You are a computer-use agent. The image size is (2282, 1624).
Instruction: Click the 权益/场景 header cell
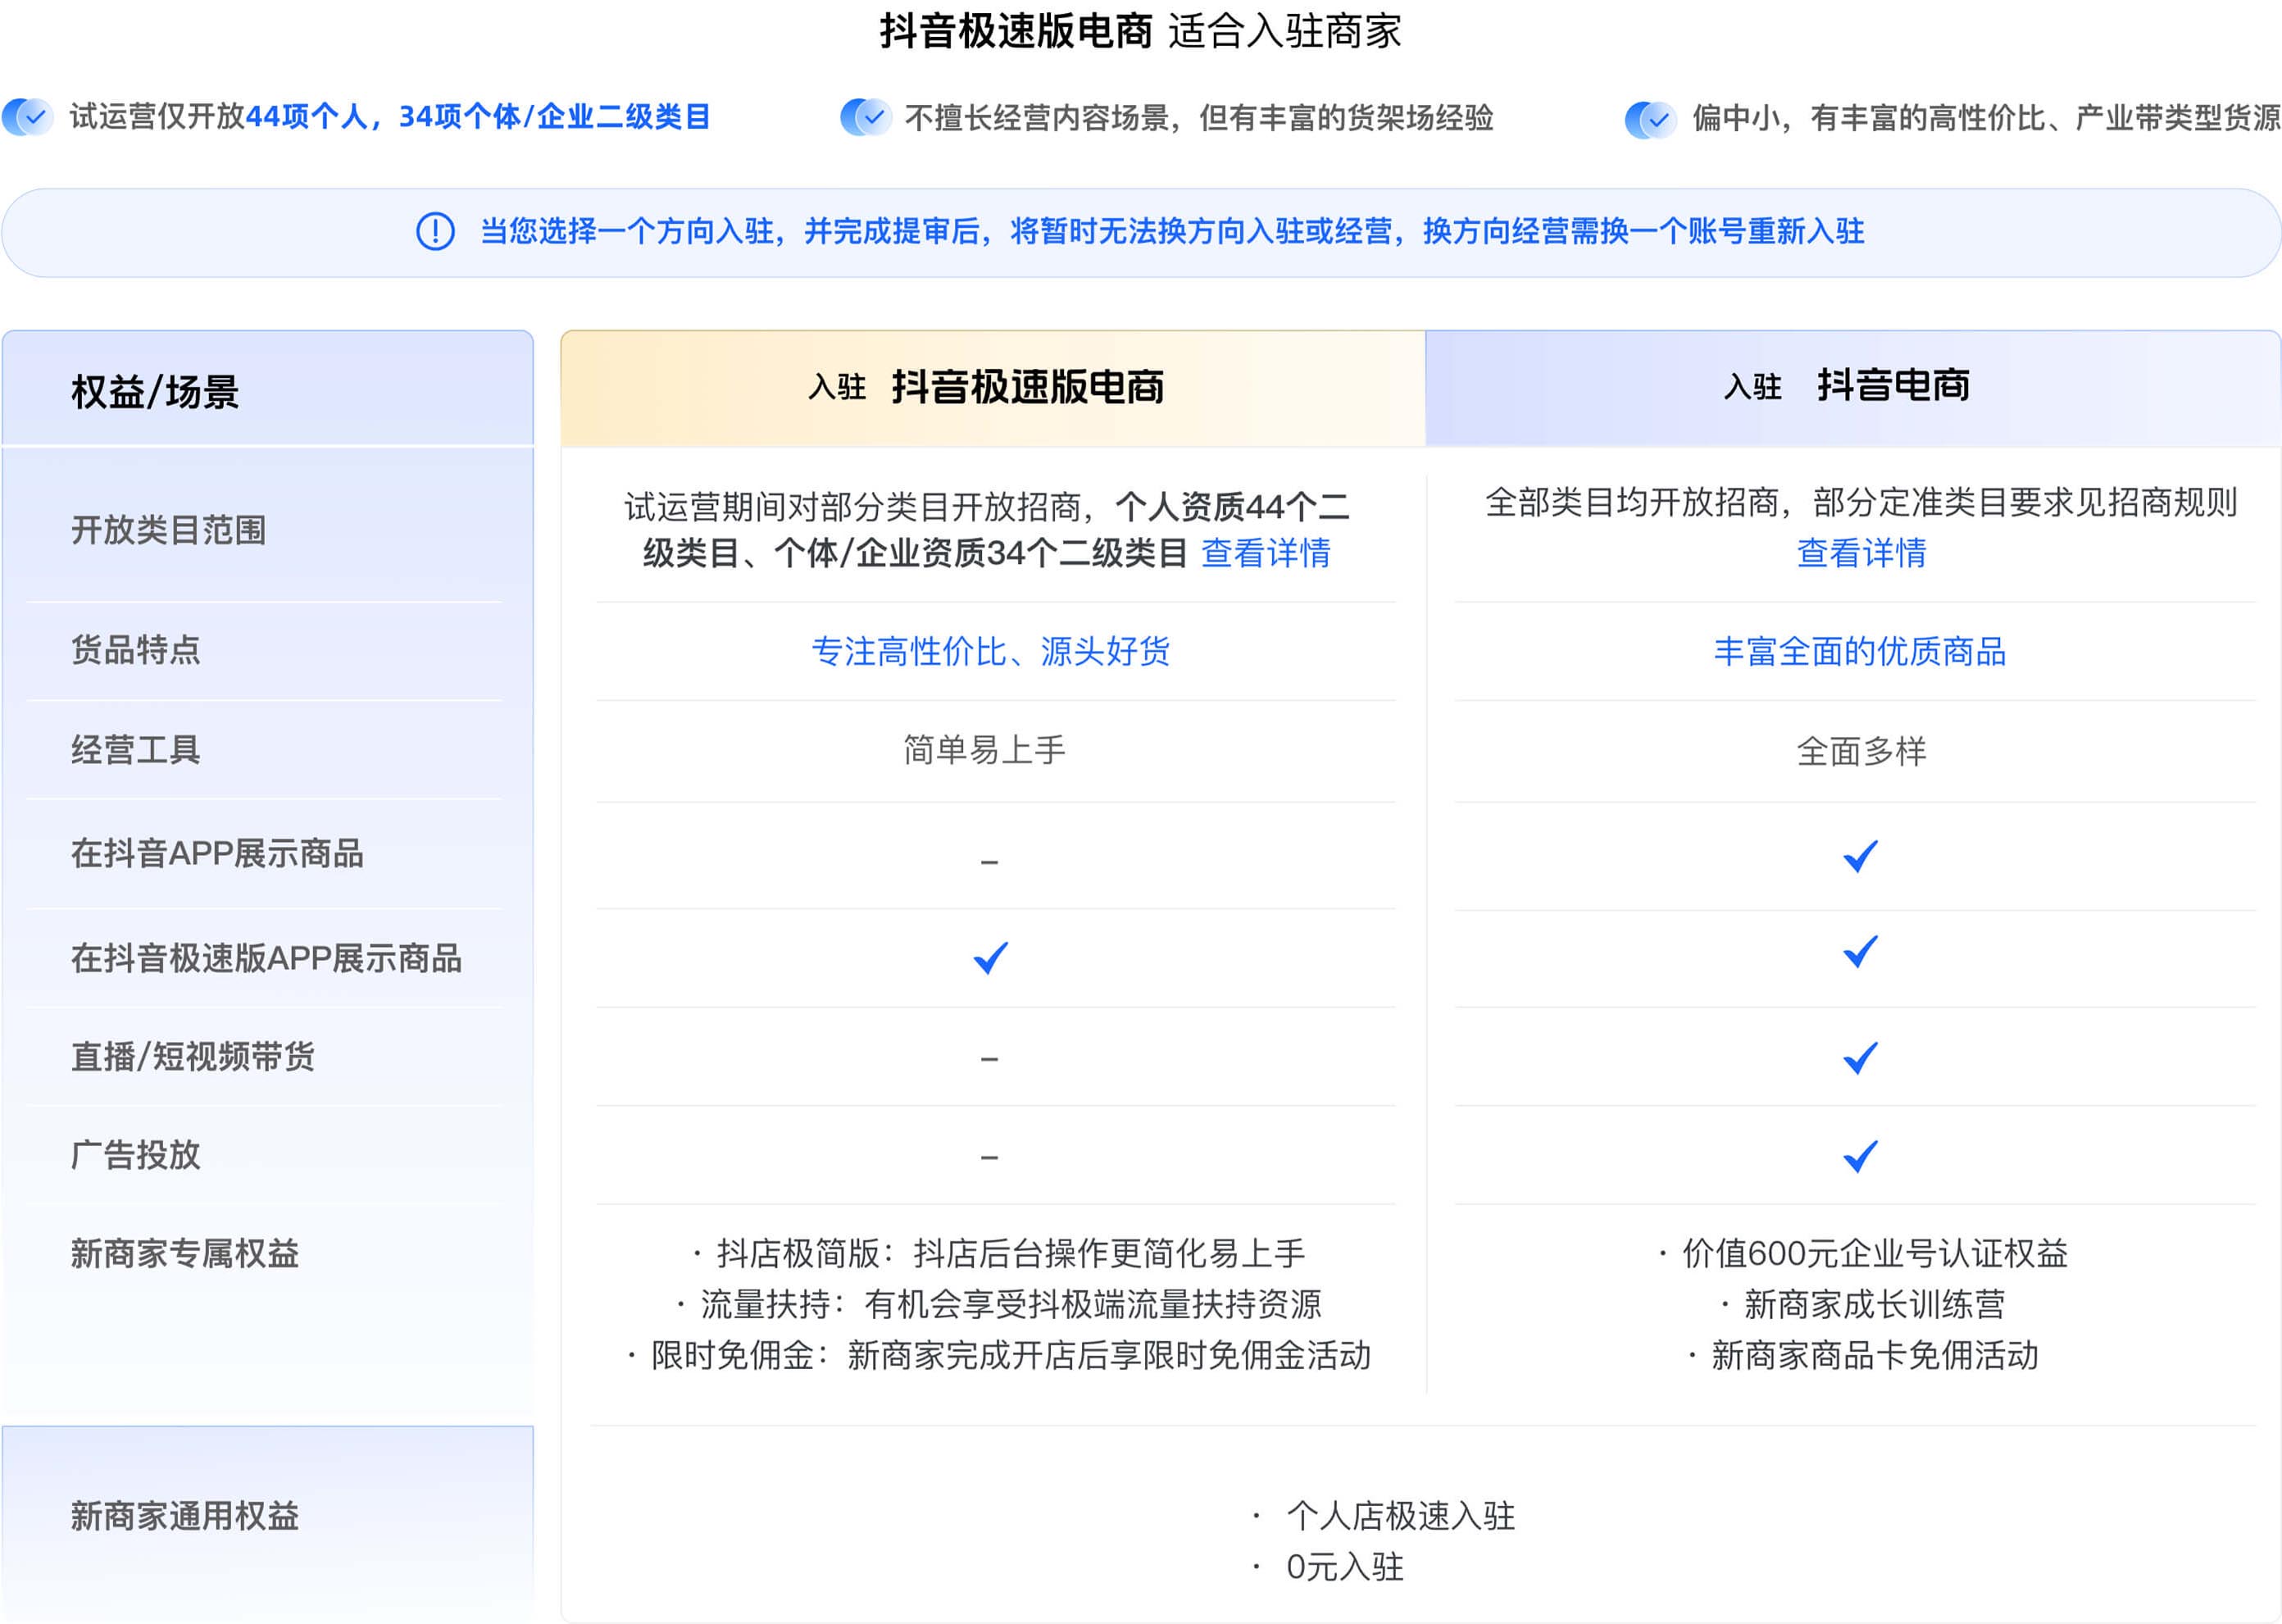[x=267, y=388]
